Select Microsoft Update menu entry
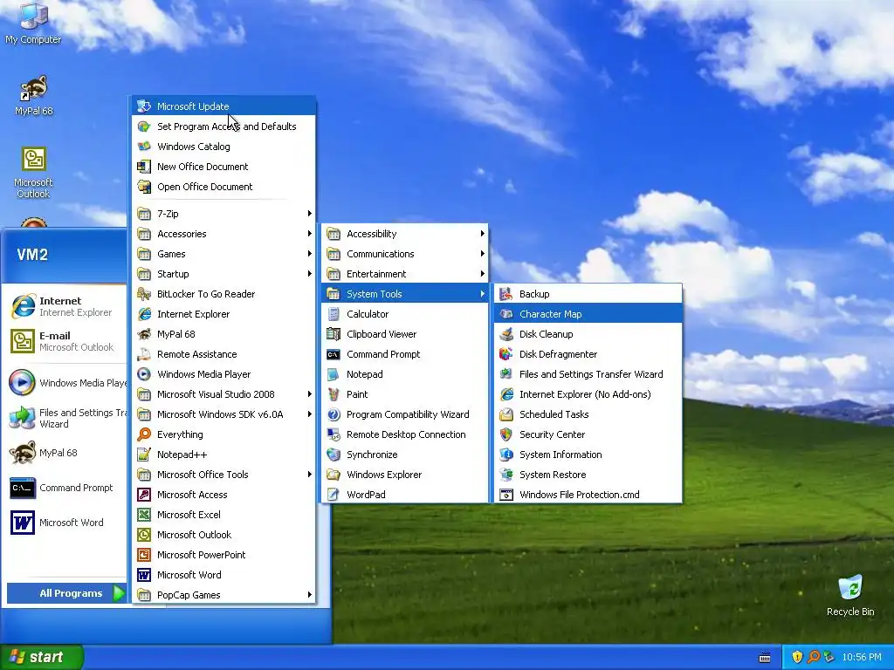 click(223, 106)
